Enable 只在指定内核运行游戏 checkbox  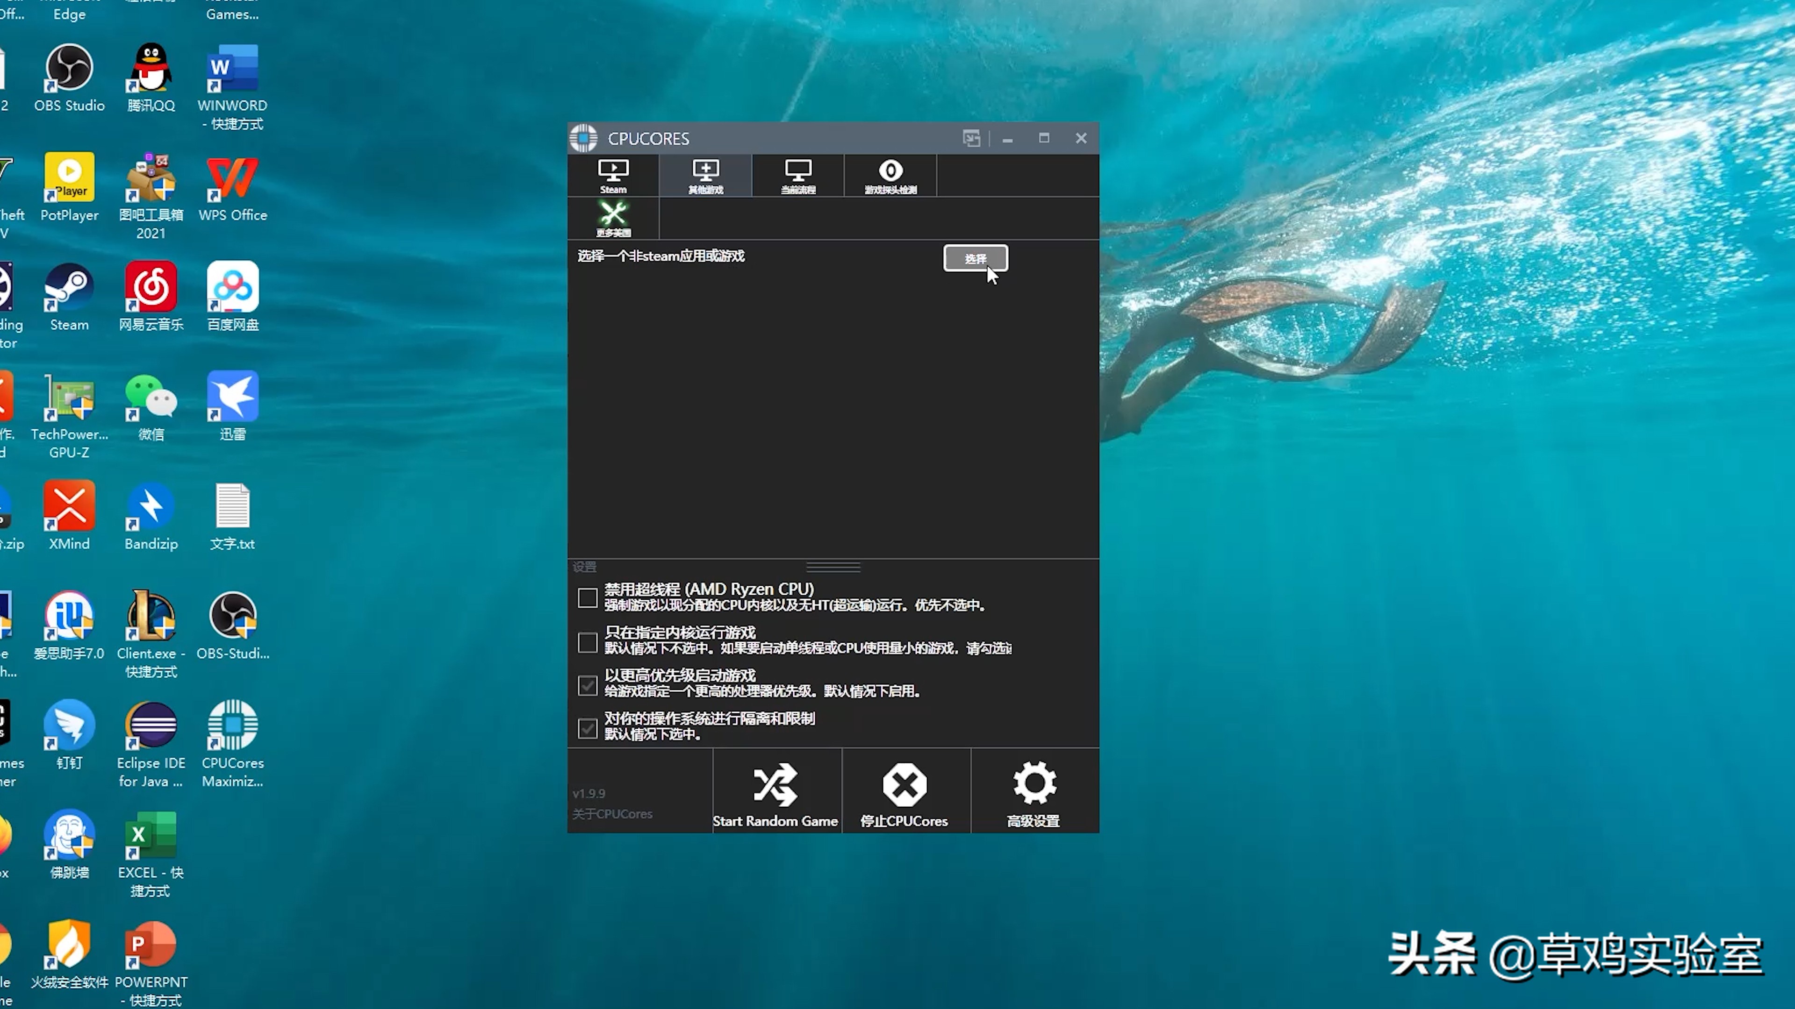(x=588, y=640)
